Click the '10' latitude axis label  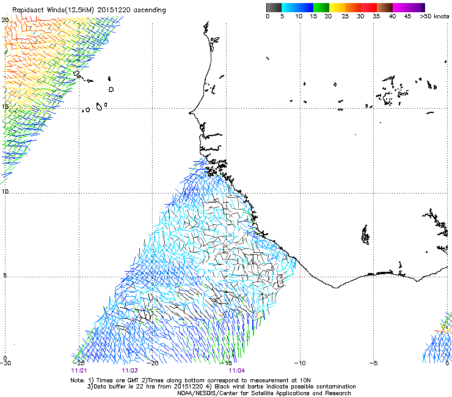5,191
